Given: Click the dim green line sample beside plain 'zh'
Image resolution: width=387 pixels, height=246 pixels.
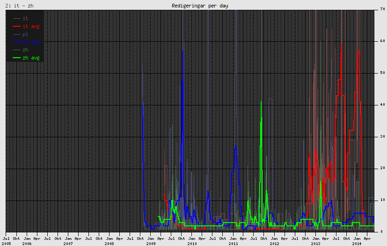Looking at the screenshot, I should (16, 50).
